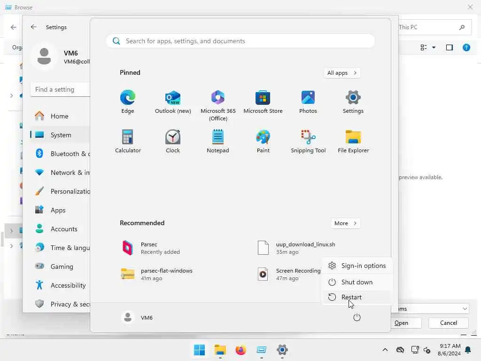Viewport: 481px width, 361px height.
Task: Open Bluetooth & devices settings
Action: [x=60, y=154]
